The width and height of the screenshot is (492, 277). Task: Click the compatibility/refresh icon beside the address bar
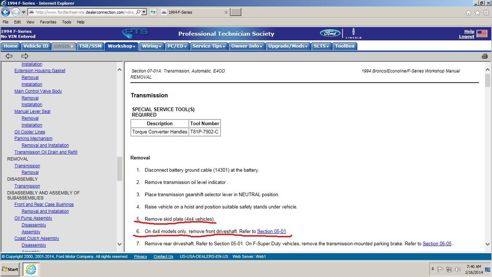(x=153, y=12)
